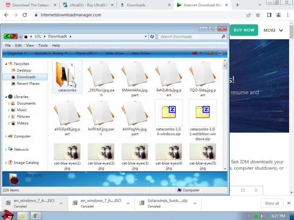294x220 pixels.
Task: Select file aVS3Ipd8.jpg.part
Action: click(x=67, y=117)
